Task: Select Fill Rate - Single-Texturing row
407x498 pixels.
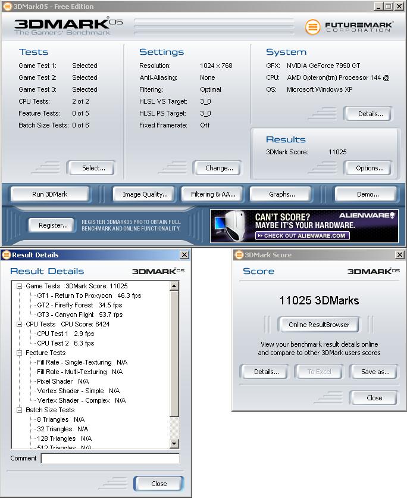Action: pos(82,362)
